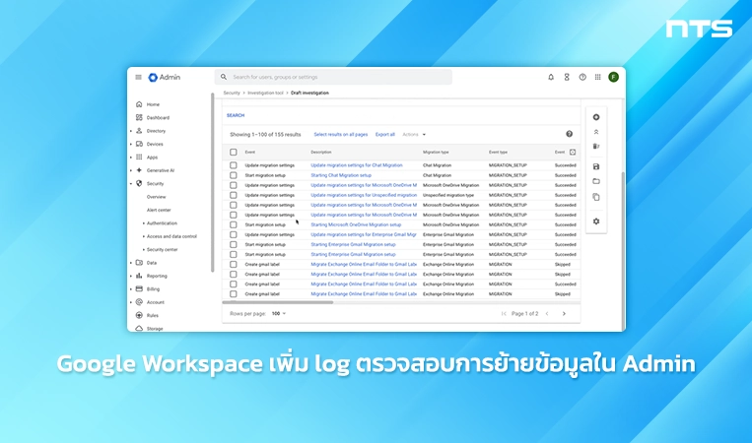Expand the Reporting section
The width and height of the screenshot is (752, 443).
131,276
